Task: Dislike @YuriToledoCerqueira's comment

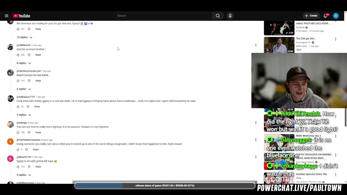Action: (27, 149)
